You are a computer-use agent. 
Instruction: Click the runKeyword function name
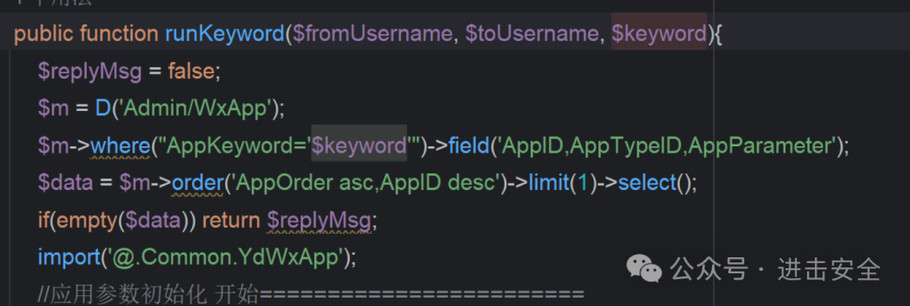pos(225,34)
